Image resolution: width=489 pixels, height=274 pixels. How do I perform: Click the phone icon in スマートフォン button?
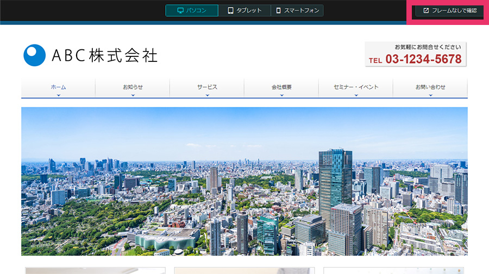[278, 11]
